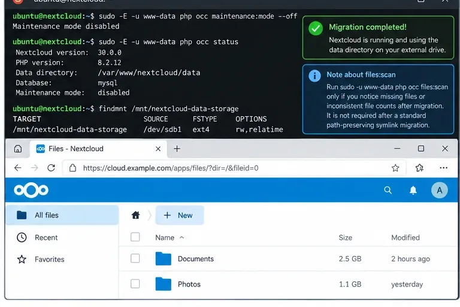This screenshot has height=307, width=460.
Task: Click terminal value '8.2.12'
Action: tap(110, 62)
